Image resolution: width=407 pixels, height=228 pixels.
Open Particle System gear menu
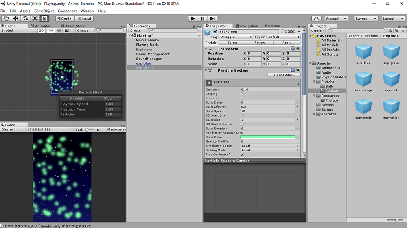[298, 70]
